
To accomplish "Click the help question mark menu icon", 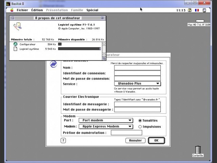I will 190,10.
